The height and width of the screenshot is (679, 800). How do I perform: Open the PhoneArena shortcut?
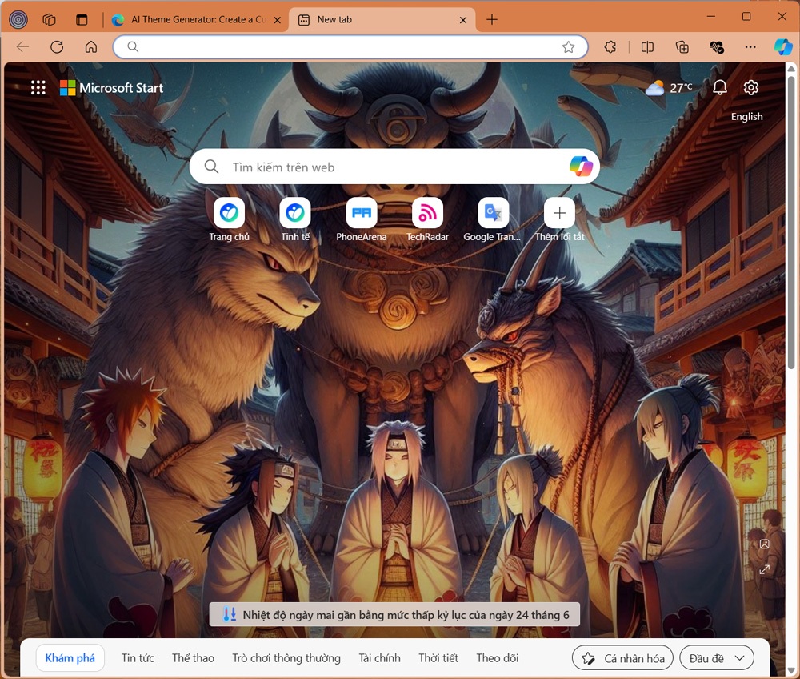pos(362,219)
